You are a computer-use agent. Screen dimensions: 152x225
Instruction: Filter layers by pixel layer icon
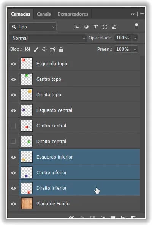[x=77, y=27]
